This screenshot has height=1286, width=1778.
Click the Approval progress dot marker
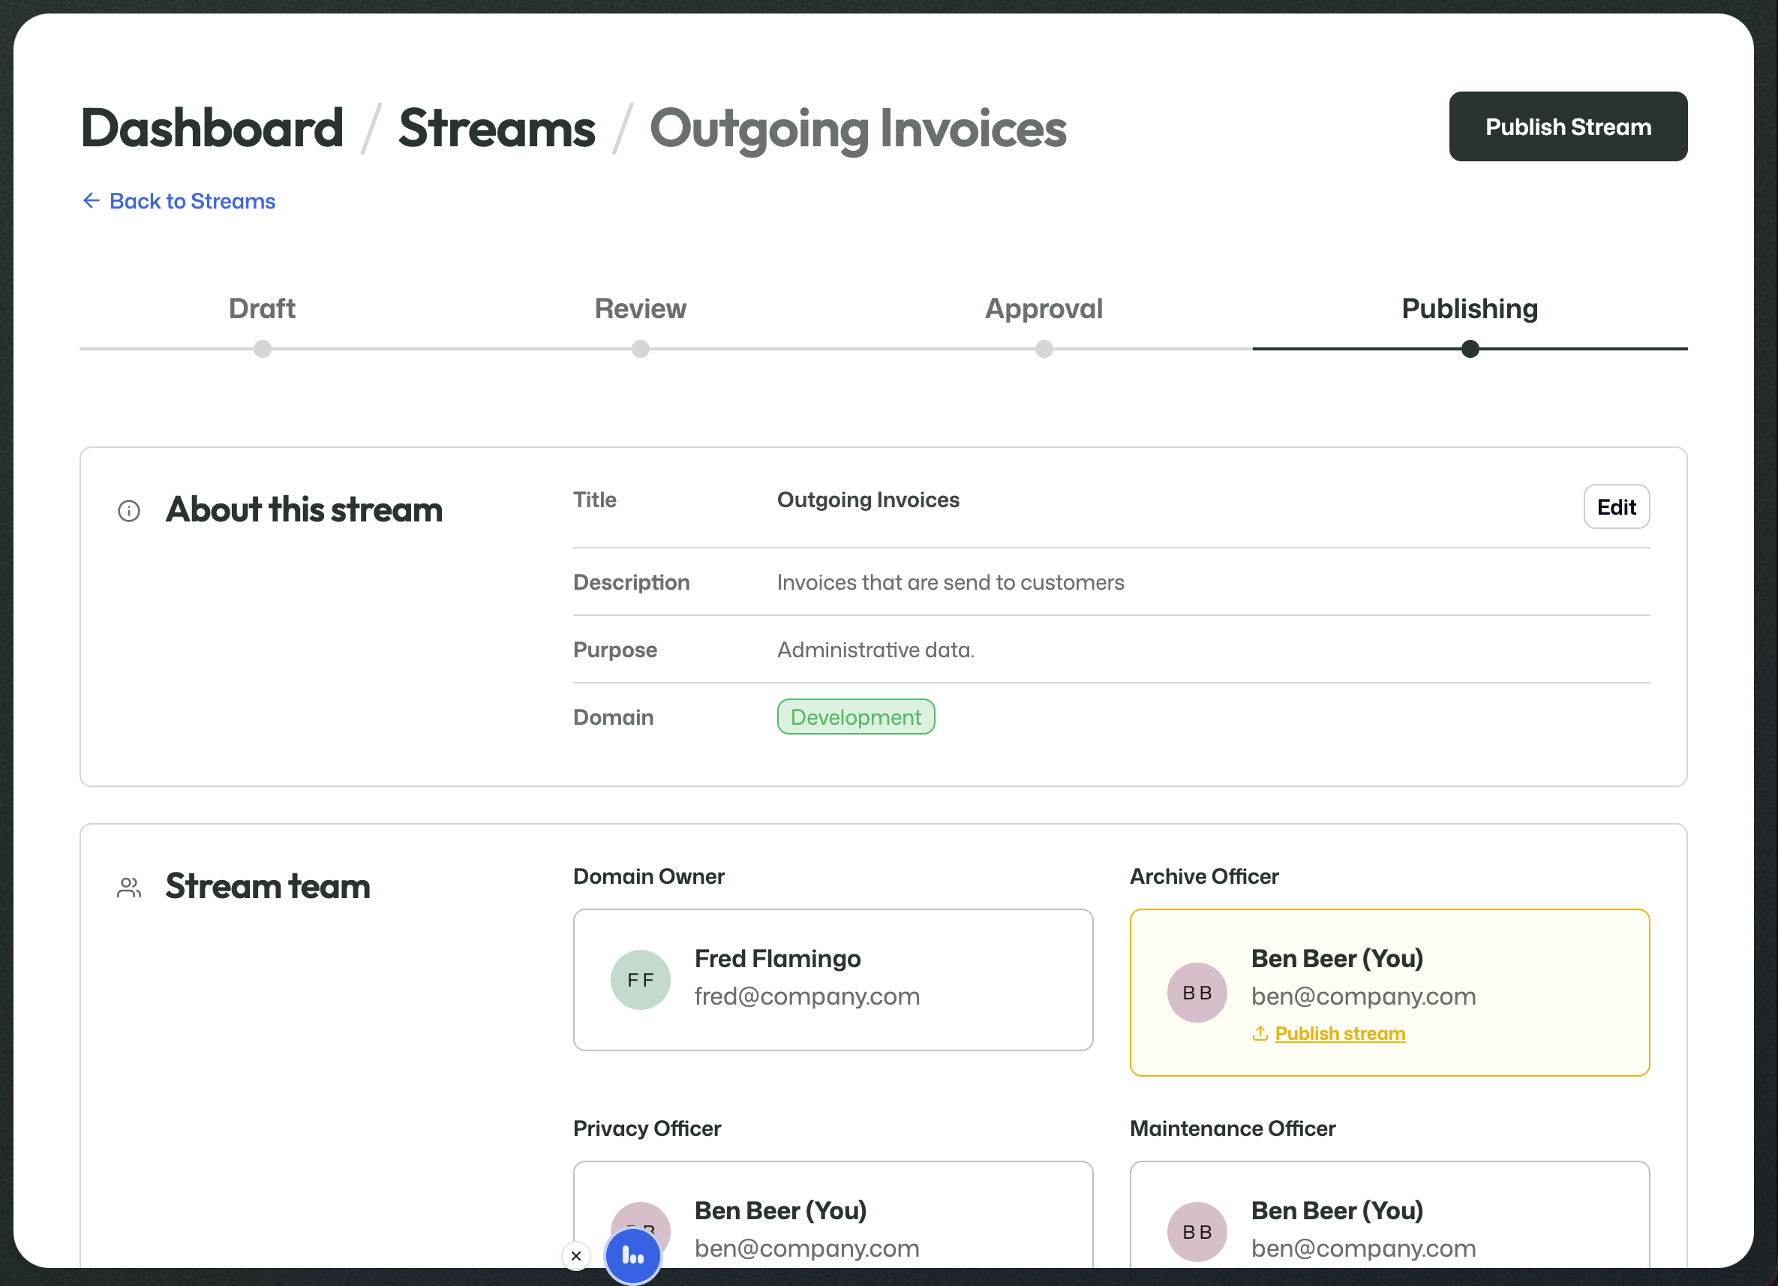point(1044,349)
